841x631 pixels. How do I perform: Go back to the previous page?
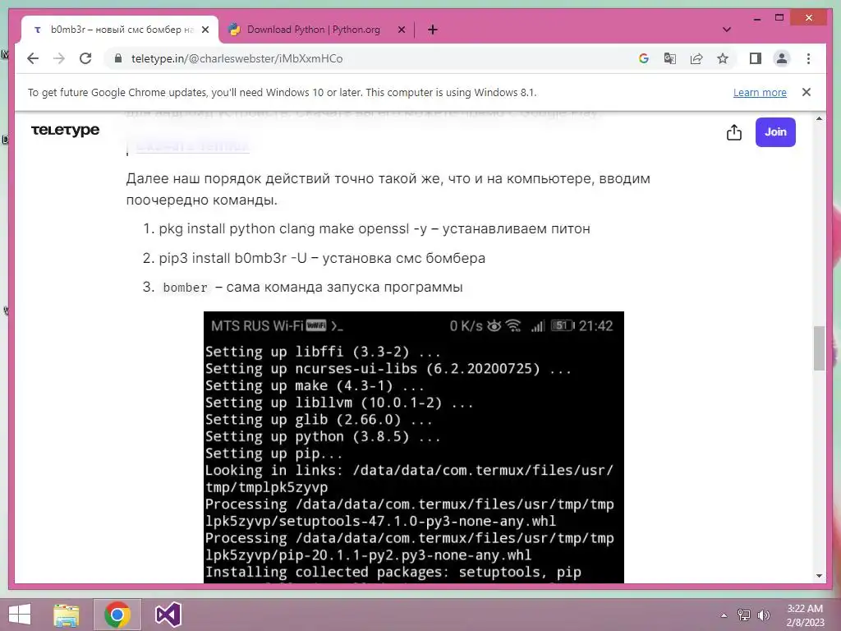[x=33, y=58]
